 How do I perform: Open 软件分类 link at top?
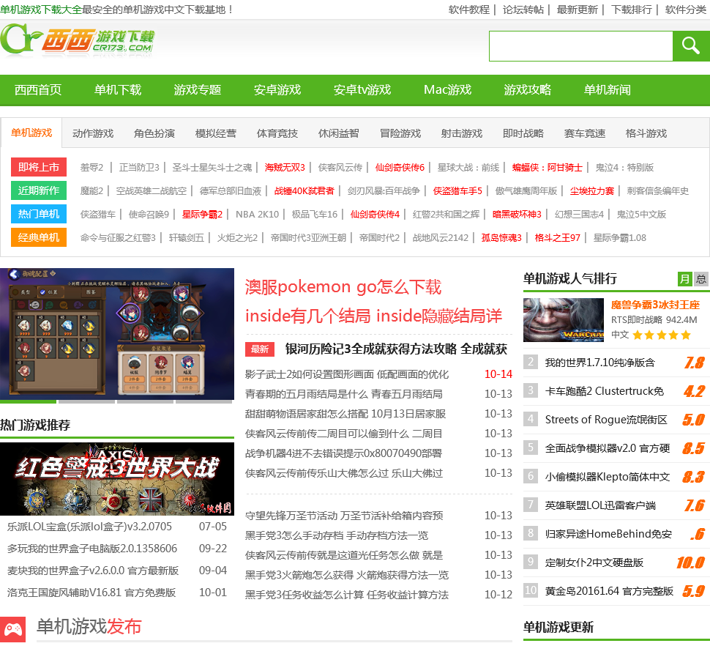click(686, 10)
